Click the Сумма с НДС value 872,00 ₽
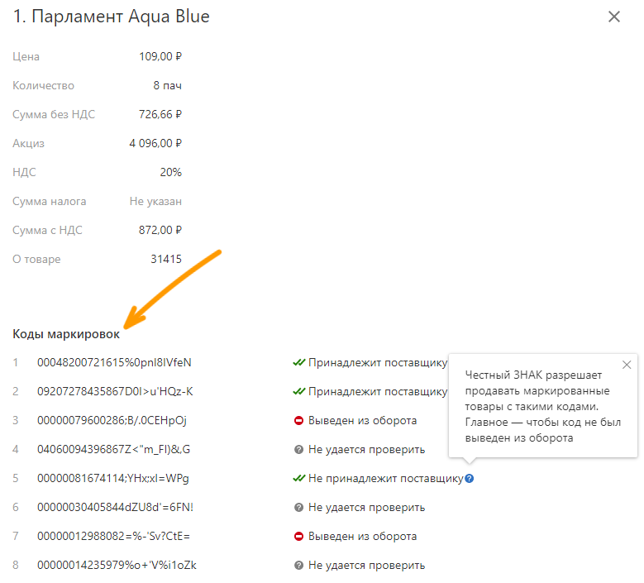 (x=160, y=230)
